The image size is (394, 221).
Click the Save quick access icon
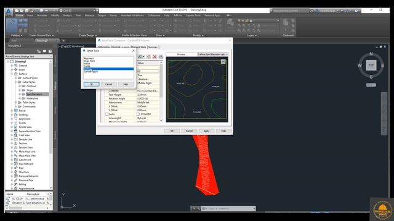pos(26,10)
